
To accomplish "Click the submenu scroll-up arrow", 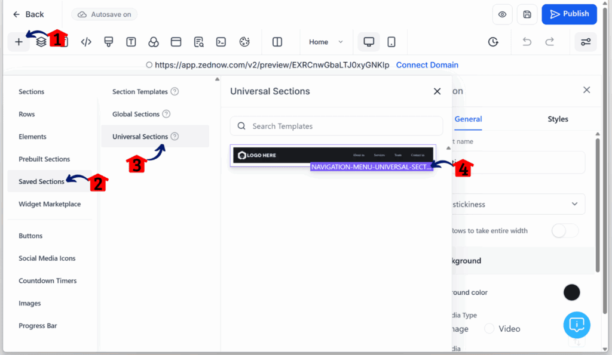I will [218, 79].
